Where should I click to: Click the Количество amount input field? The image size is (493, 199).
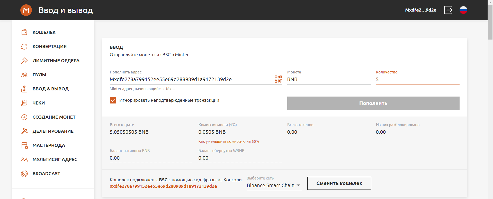pyautogui.click(x=417, y=79)
